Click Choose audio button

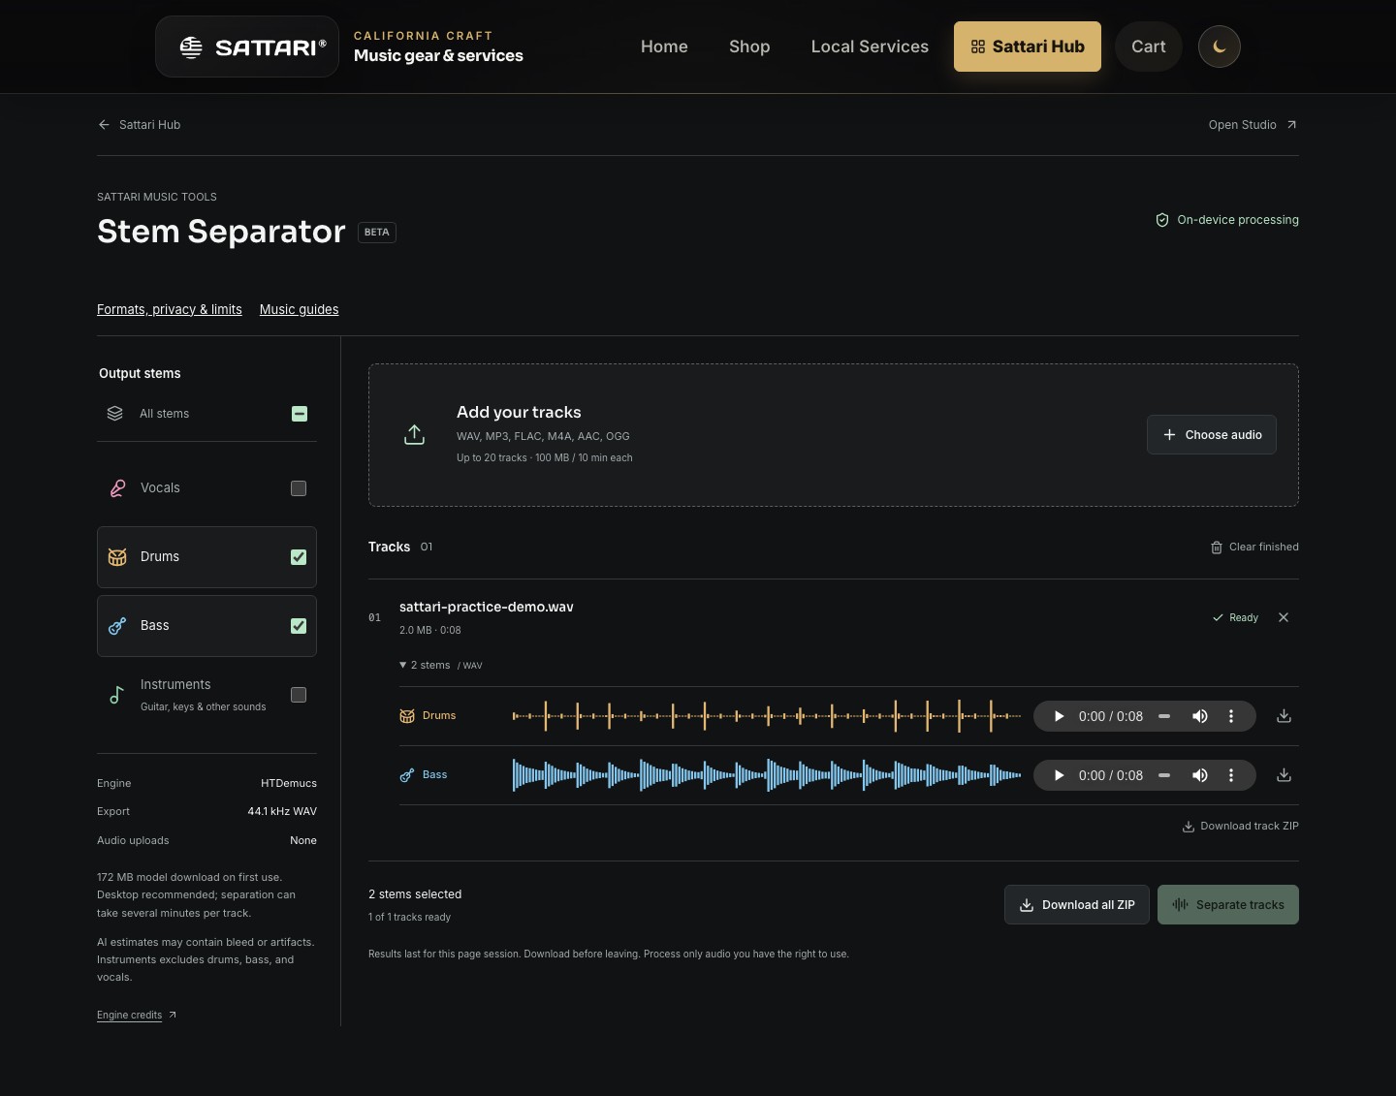(x=1212, y=435)
